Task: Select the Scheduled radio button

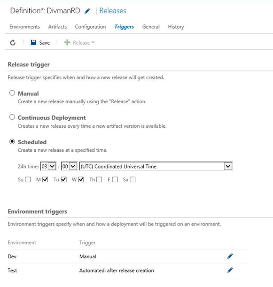Action: point(12,141)
